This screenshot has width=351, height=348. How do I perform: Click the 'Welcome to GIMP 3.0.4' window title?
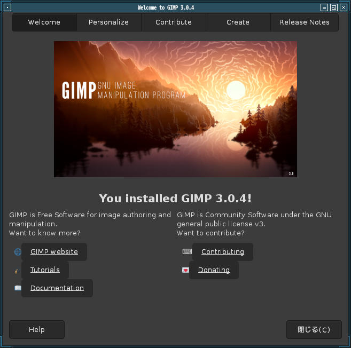[166, 7]
